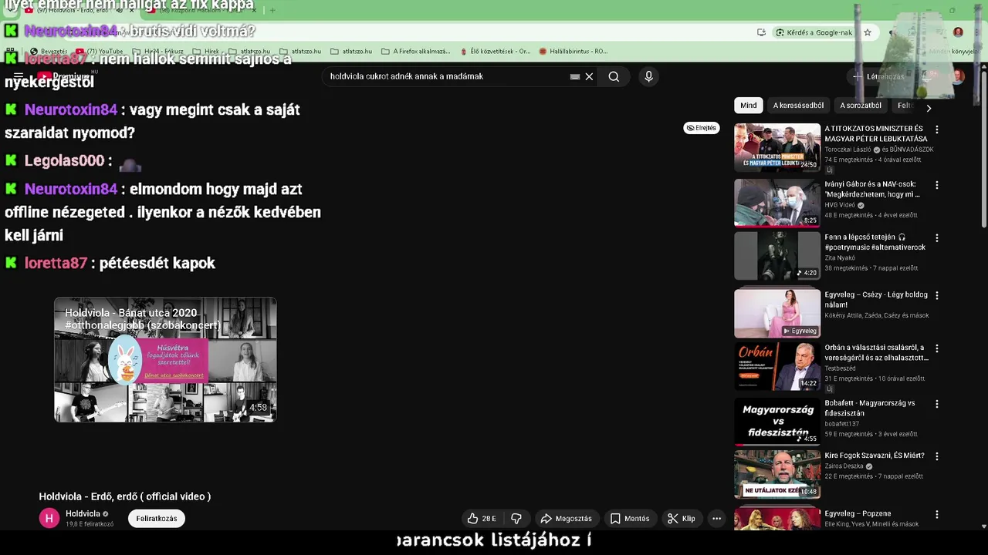Click Kérdés a Google-nak in address bar

(x=814, y=32)
